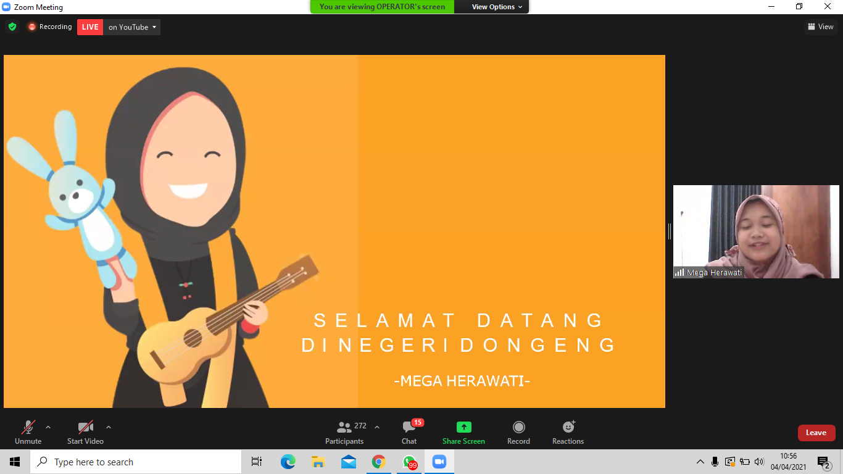The image size is (843, 474).
Task: Start video with the camera button
Action: click(x=85, y=432)
